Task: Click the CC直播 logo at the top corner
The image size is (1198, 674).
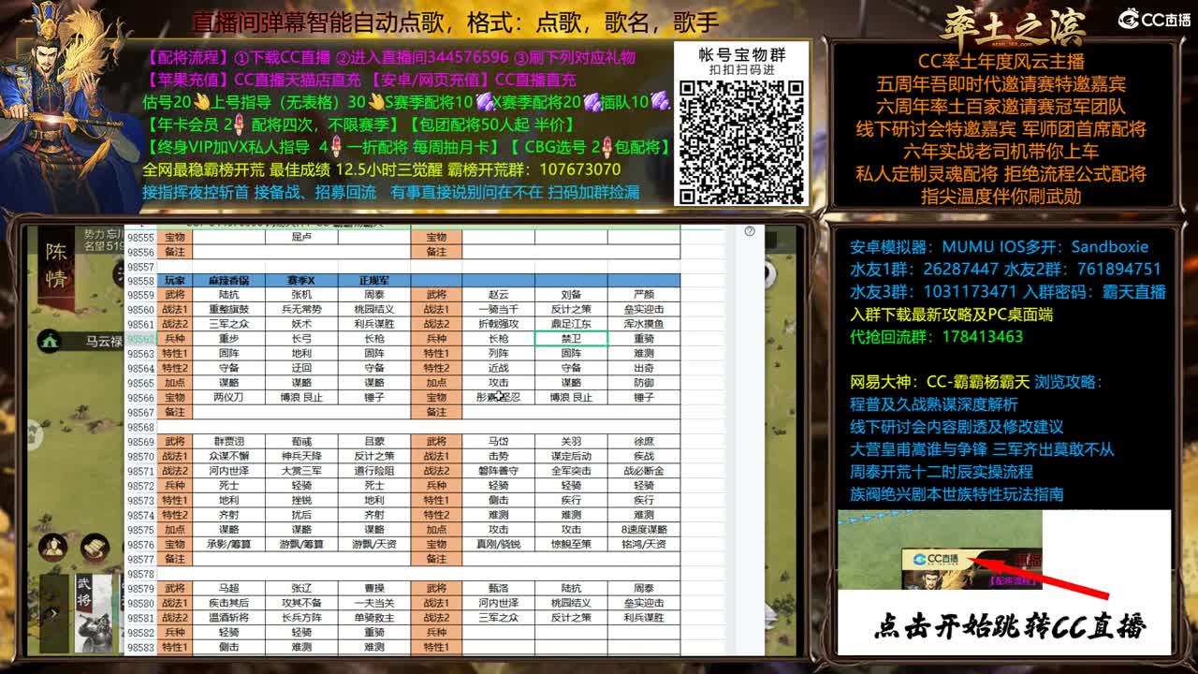Action: coord(1155,19)
